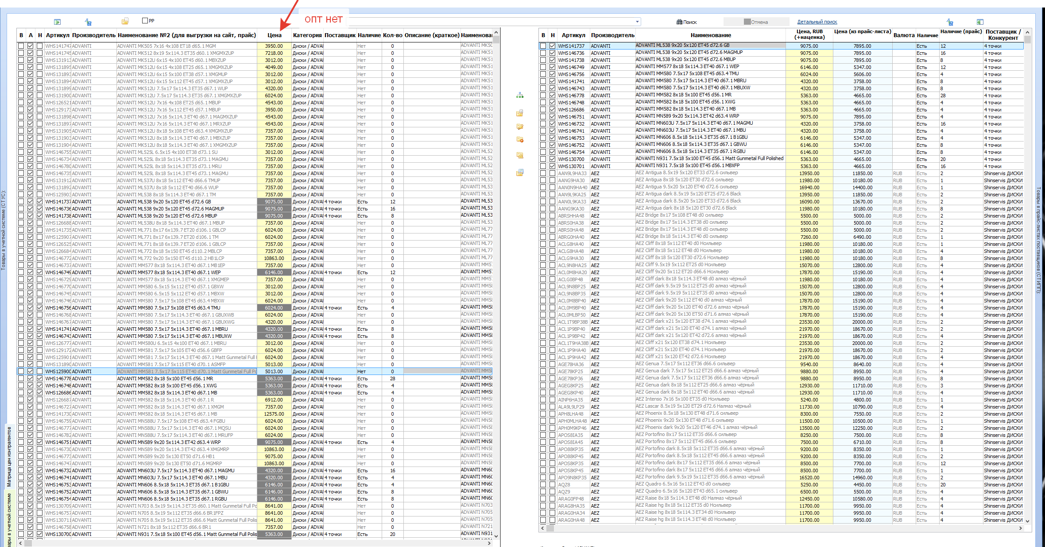The height and width of the screenshot is (547, 1045).
Task: Click price-list cell 20000.00 for ACL1T9BP38B
Action: pyautogui.click(x=863, y=322)
